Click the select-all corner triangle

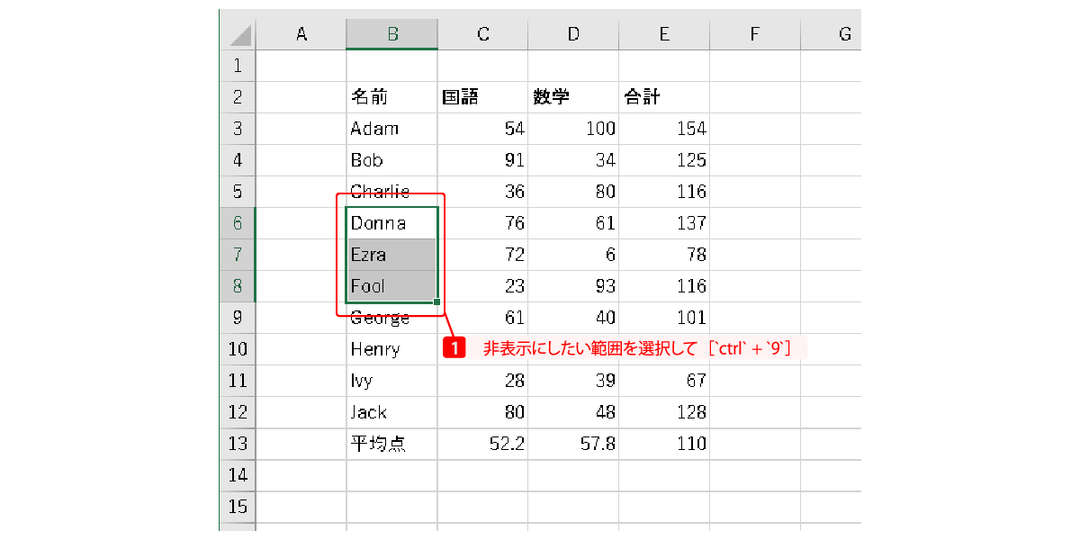(x=239, y=35)
